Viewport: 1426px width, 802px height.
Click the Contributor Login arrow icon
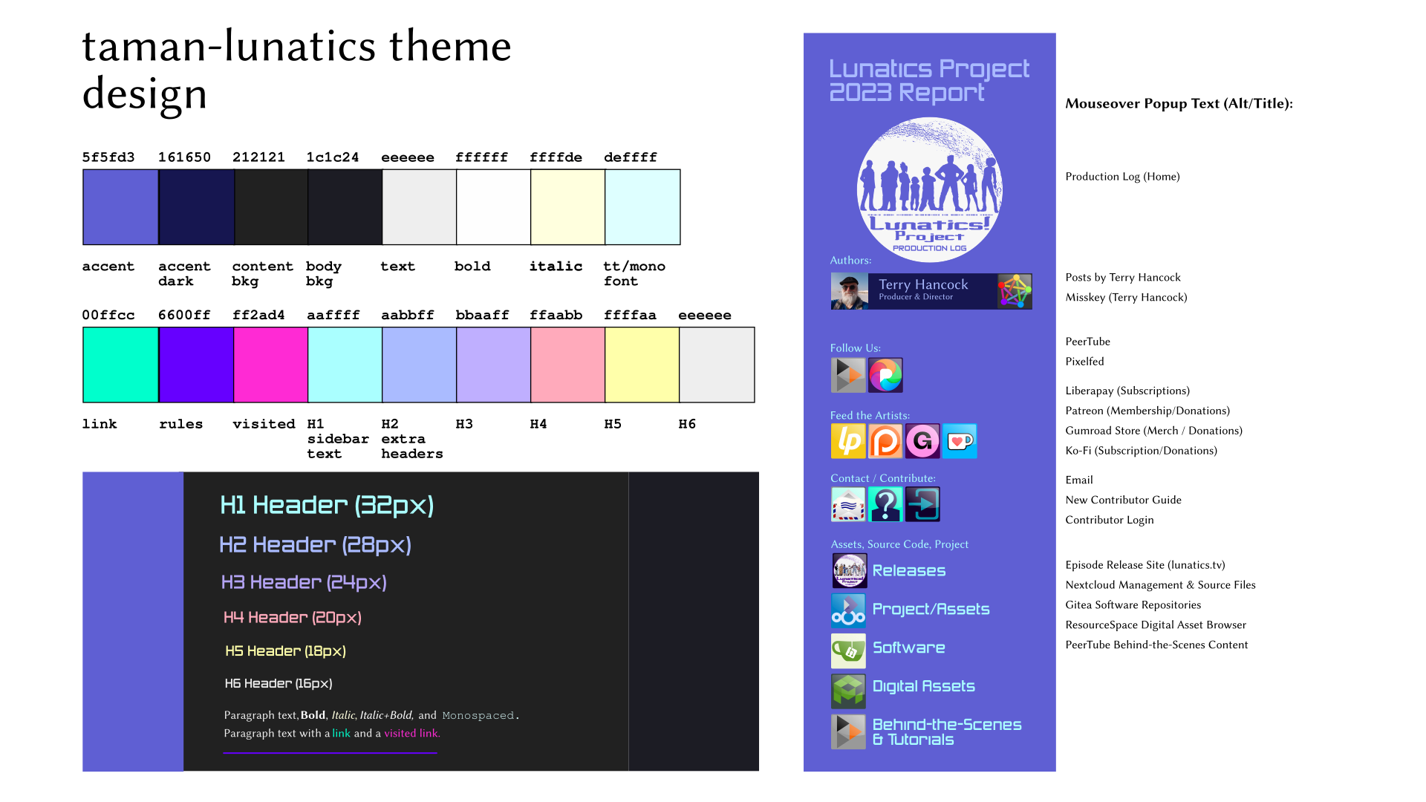point(922,505)
